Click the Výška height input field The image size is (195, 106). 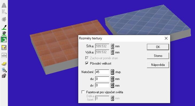coord(102,52)
